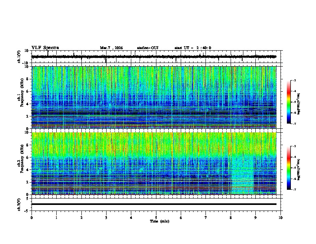Click time axis tick label "8"
Viewport: 316px width, 244px height.
coord(231,218)
